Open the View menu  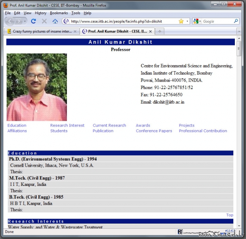27,13
